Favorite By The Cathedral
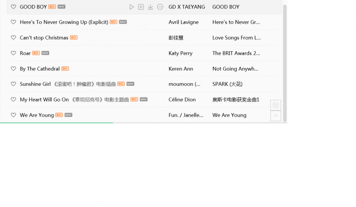The height and width of the screenshot is (207, 356). tap(13, 69)
